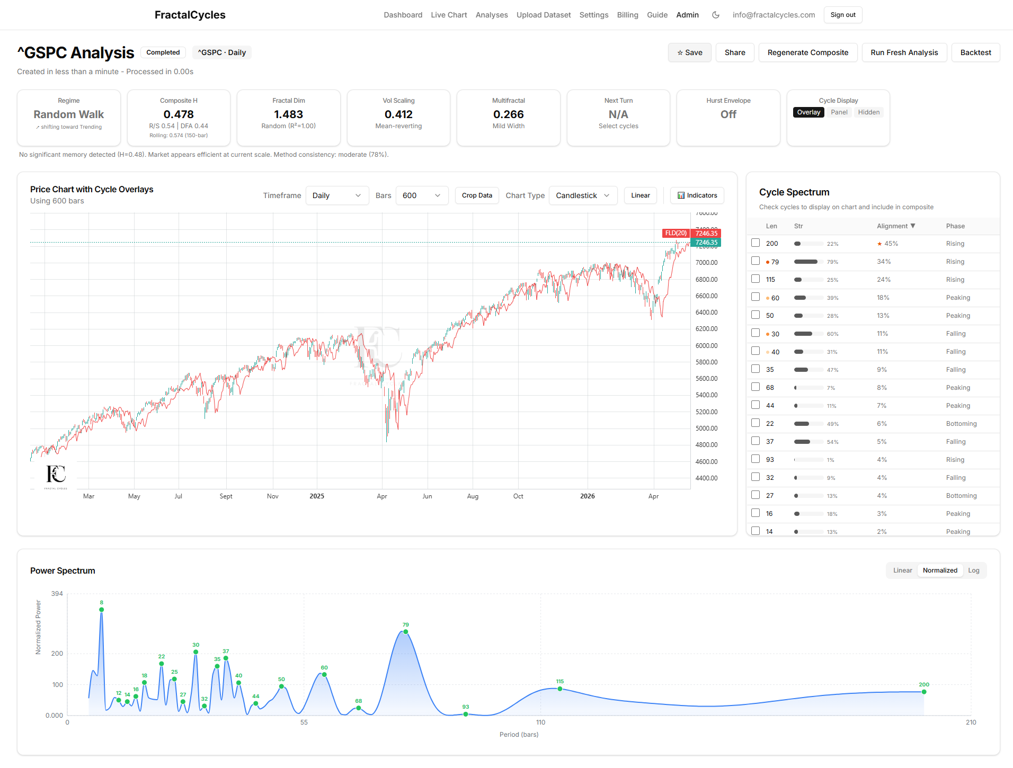Click the FractalCycles logo on the chart
This screenshot has width=1013, height=768.
[x=56, y=476]
